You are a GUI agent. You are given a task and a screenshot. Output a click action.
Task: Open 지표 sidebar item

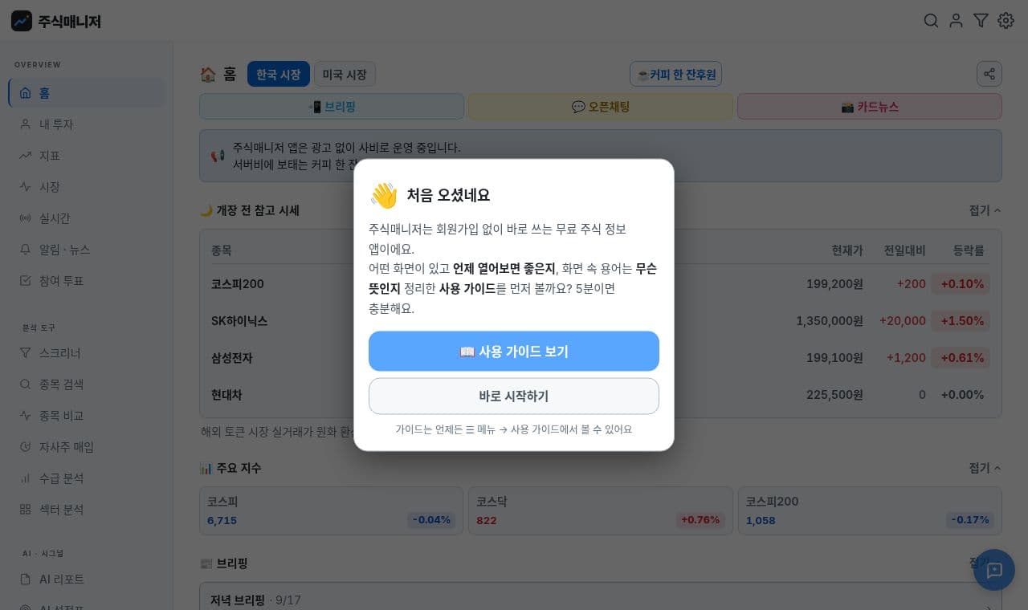87,156
